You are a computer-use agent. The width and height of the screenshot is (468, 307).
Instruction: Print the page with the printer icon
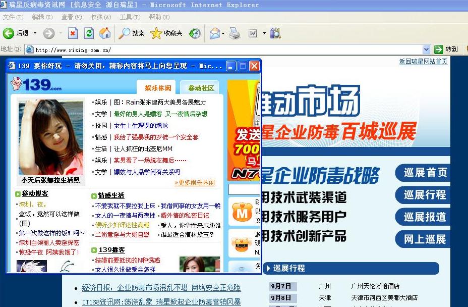pyautogui.click(x=235, y=33)
